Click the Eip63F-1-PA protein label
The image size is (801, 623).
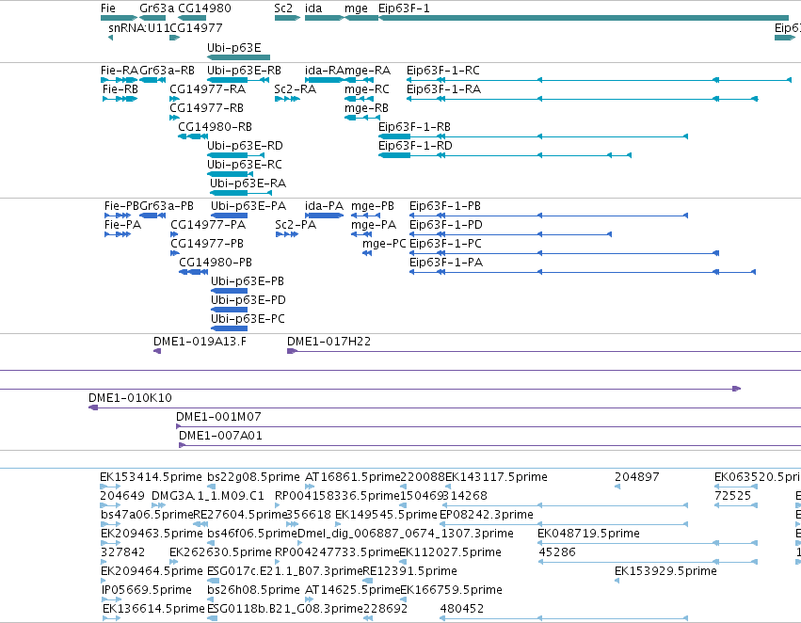(x=445, y=263)
